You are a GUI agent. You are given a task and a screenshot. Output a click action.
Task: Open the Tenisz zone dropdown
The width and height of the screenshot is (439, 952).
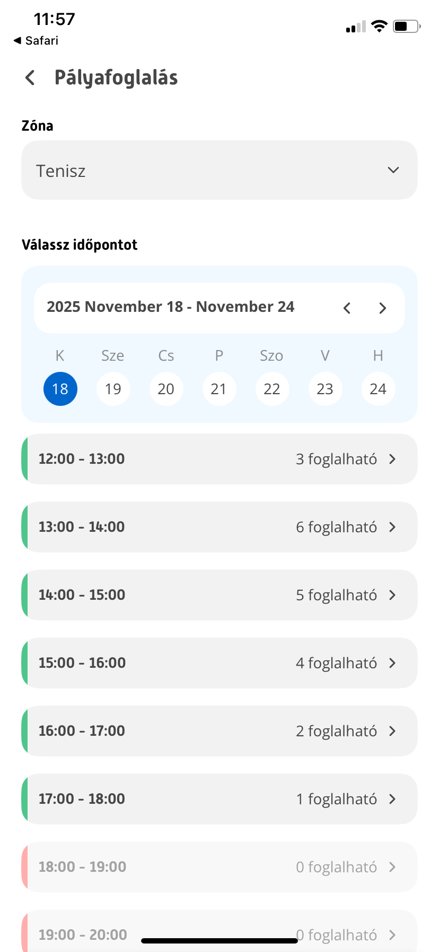coord(219,171)
